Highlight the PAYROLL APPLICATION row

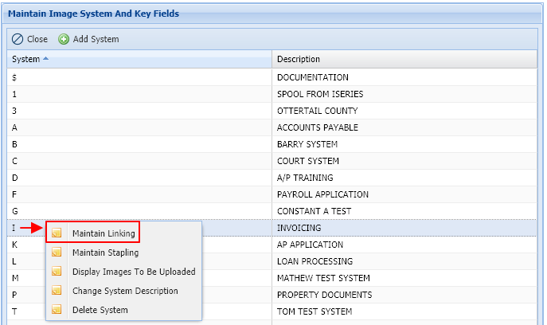(322, 194)
